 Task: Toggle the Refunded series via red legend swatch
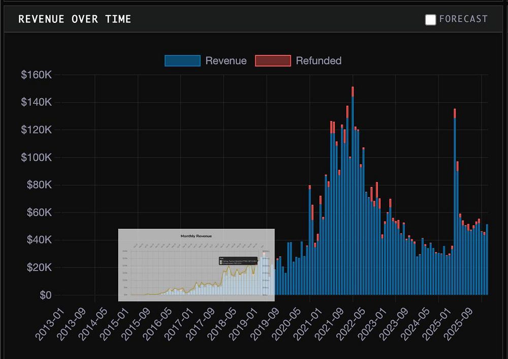tap(273, 61)
